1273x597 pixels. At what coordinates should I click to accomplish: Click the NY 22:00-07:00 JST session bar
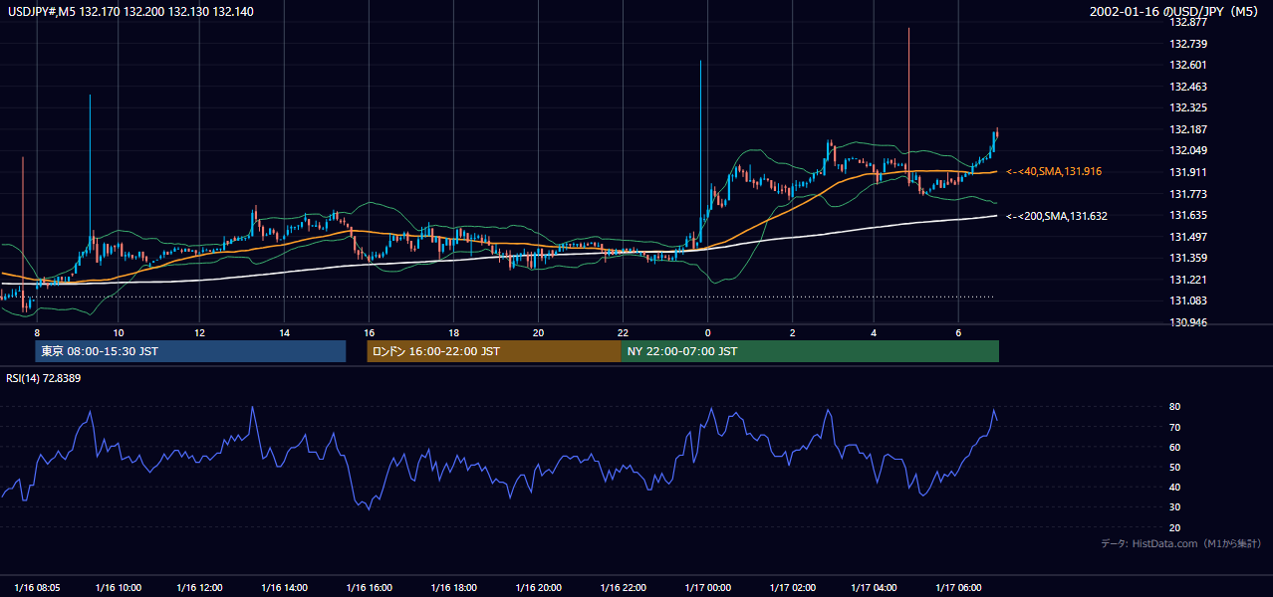point(810,351)
